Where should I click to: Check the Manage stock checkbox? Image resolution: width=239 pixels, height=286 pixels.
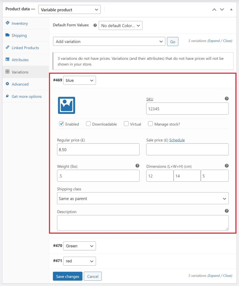(x=150, y=124)
